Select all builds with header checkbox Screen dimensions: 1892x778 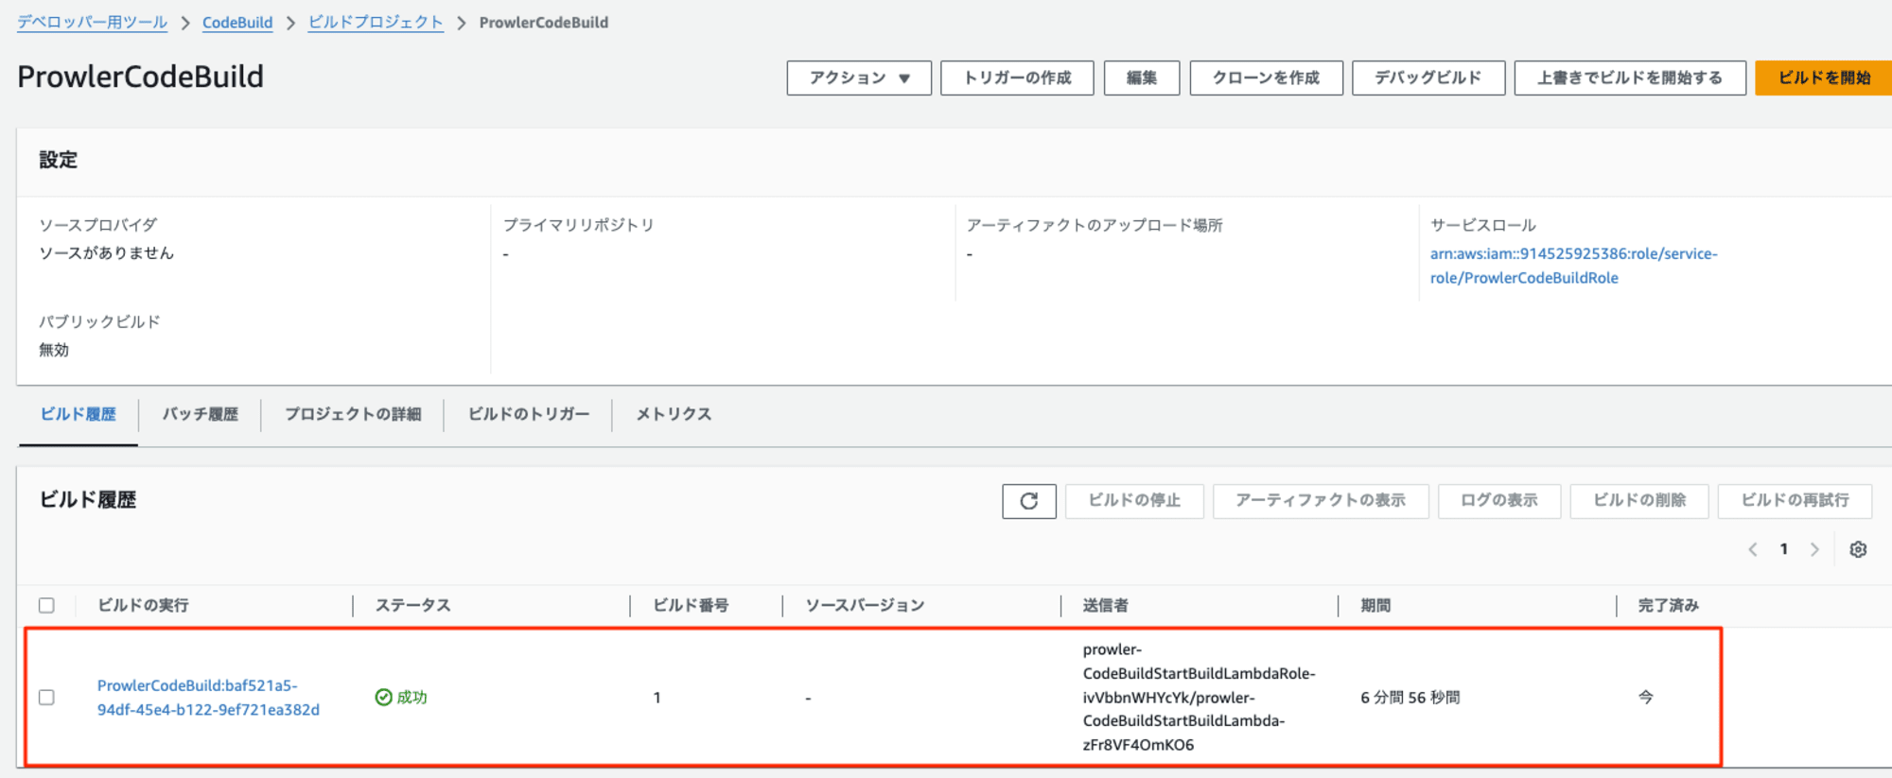click(x=46, y=605)
